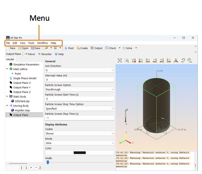Image resolution: width=202 pixels, height=174 pixels.
Task: Open the Create tool in toolbar
Action: pyautogui.click(x=82, y=48)
